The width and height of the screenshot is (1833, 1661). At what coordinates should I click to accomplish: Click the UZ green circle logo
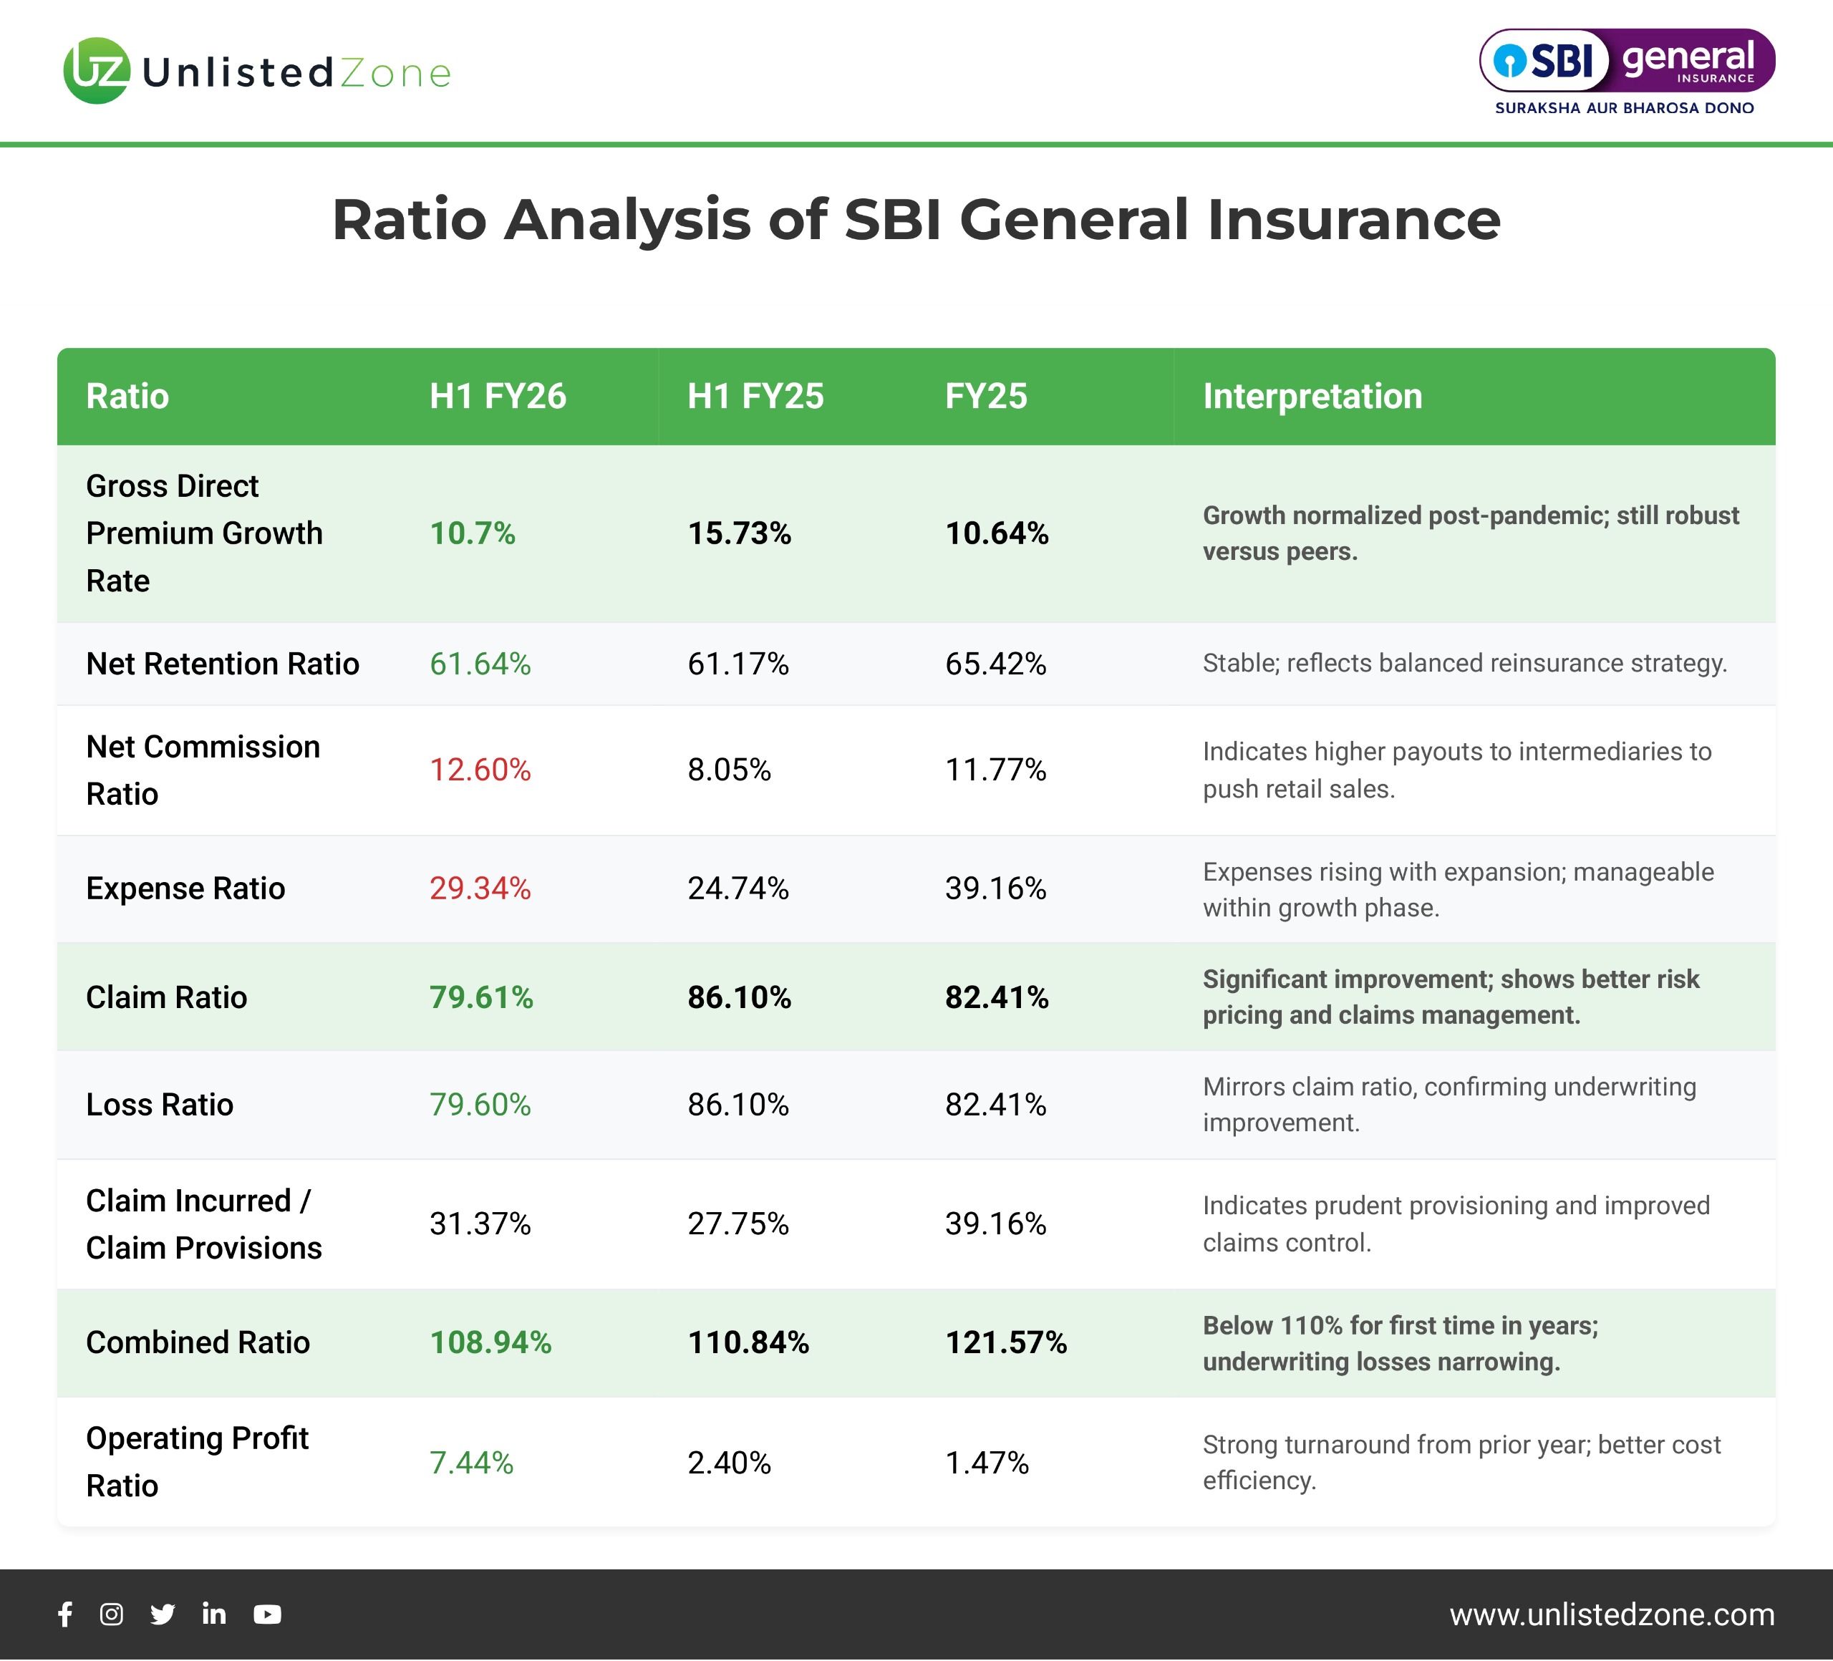(97, 71)
